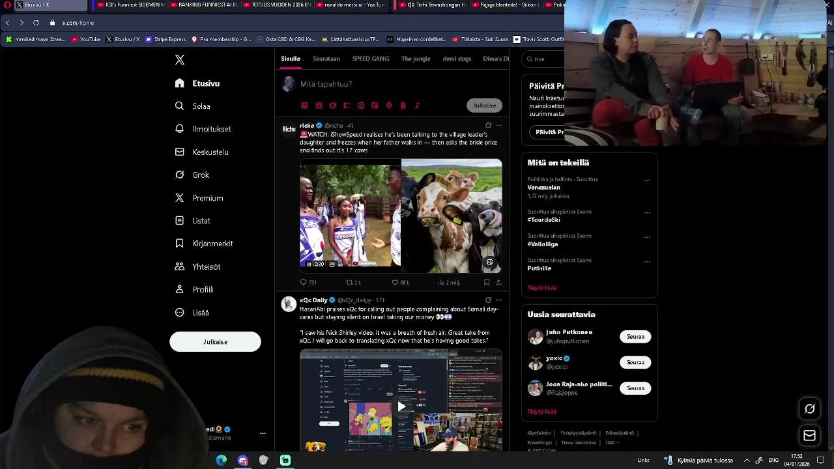Switch to the SPEED GANG tab
The height and width of the screenshot is (469, 834).
click(371, 59)
